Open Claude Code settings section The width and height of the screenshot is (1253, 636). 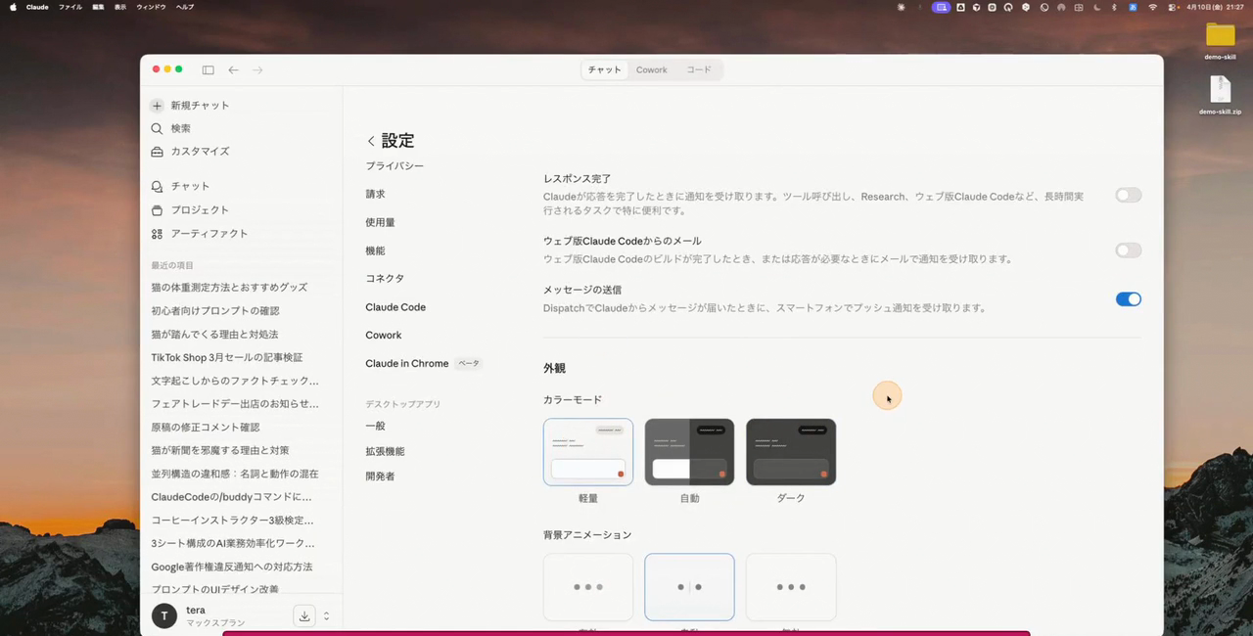pyautogui.click(x=395, y=307)
